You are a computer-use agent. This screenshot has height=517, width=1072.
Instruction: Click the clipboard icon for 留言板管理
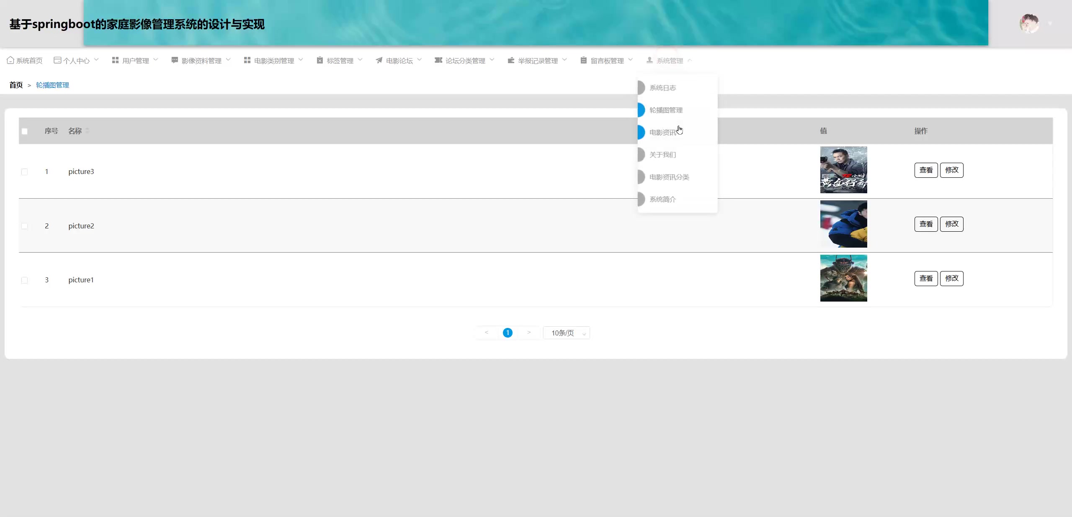[x=583, y=60]
